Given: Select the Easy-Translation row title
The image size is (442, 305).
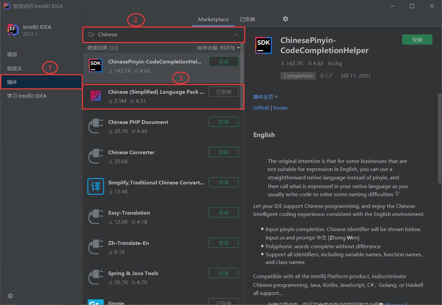Looking at the screenshot, I should pos(129,213).
